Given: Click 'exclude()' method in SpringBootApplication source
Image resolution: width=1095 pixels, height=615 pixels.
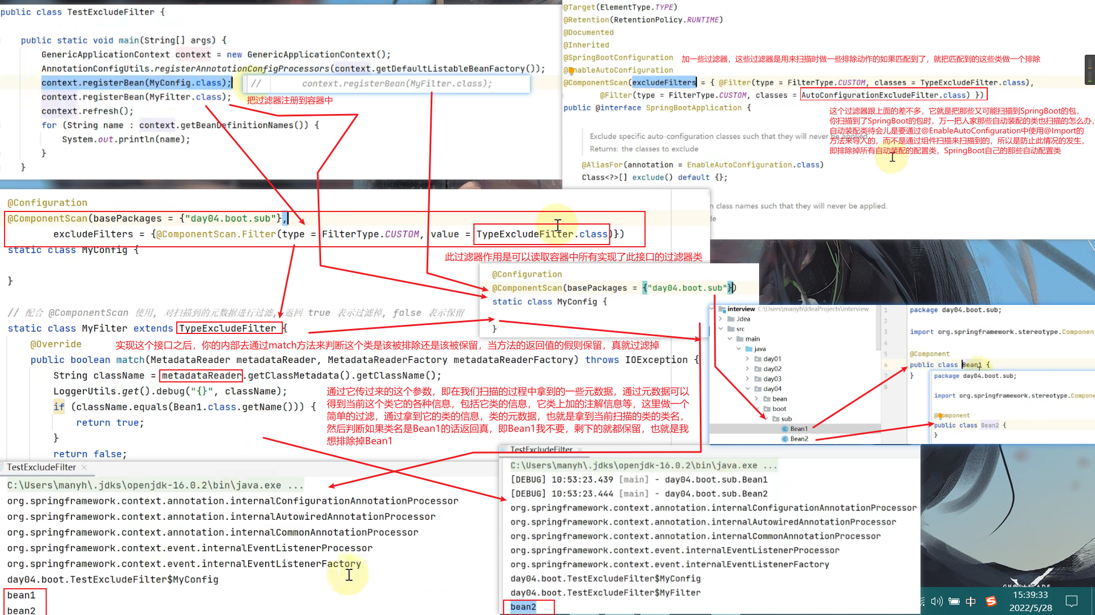Looking at the screenshot, I should [650, 177].
